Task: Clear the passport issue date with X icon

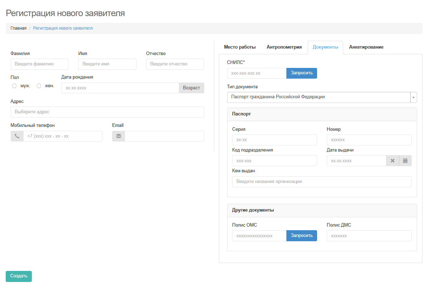Action: (x=392, y=161)
